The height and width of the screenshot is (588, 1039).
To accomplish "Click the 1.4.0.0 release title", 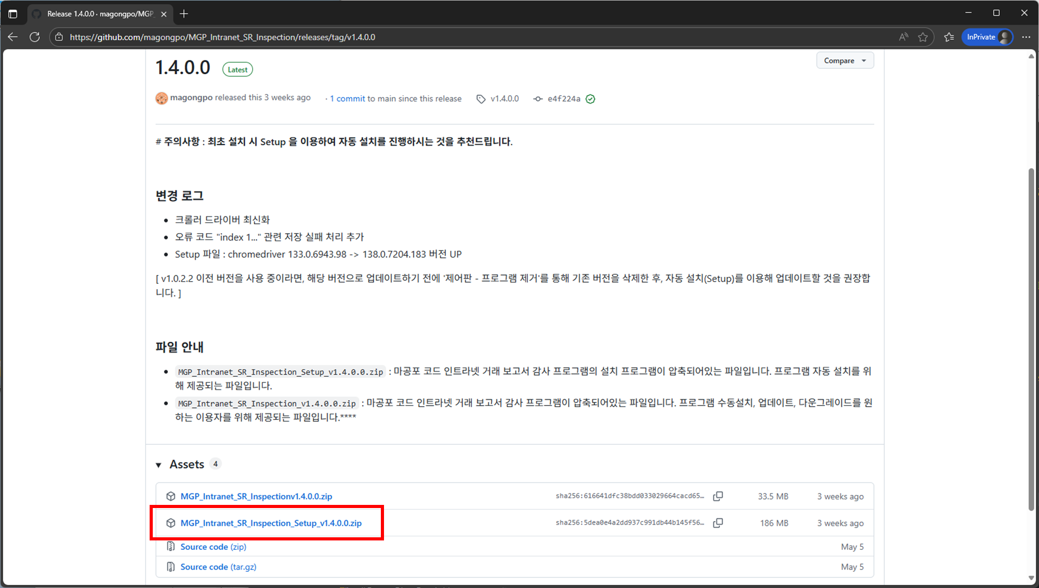I will pos(183,67).
